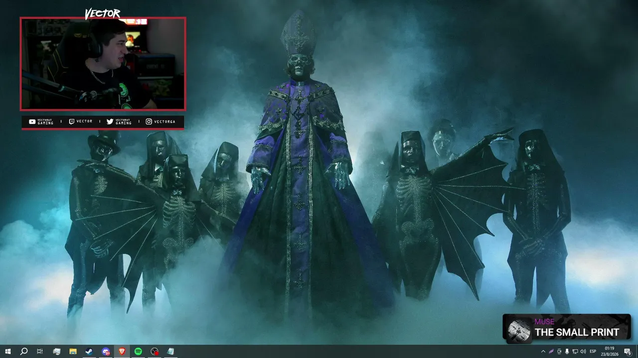Click the purple feather tray icon
The image size is (638, 358).
[x=551, y=352]
